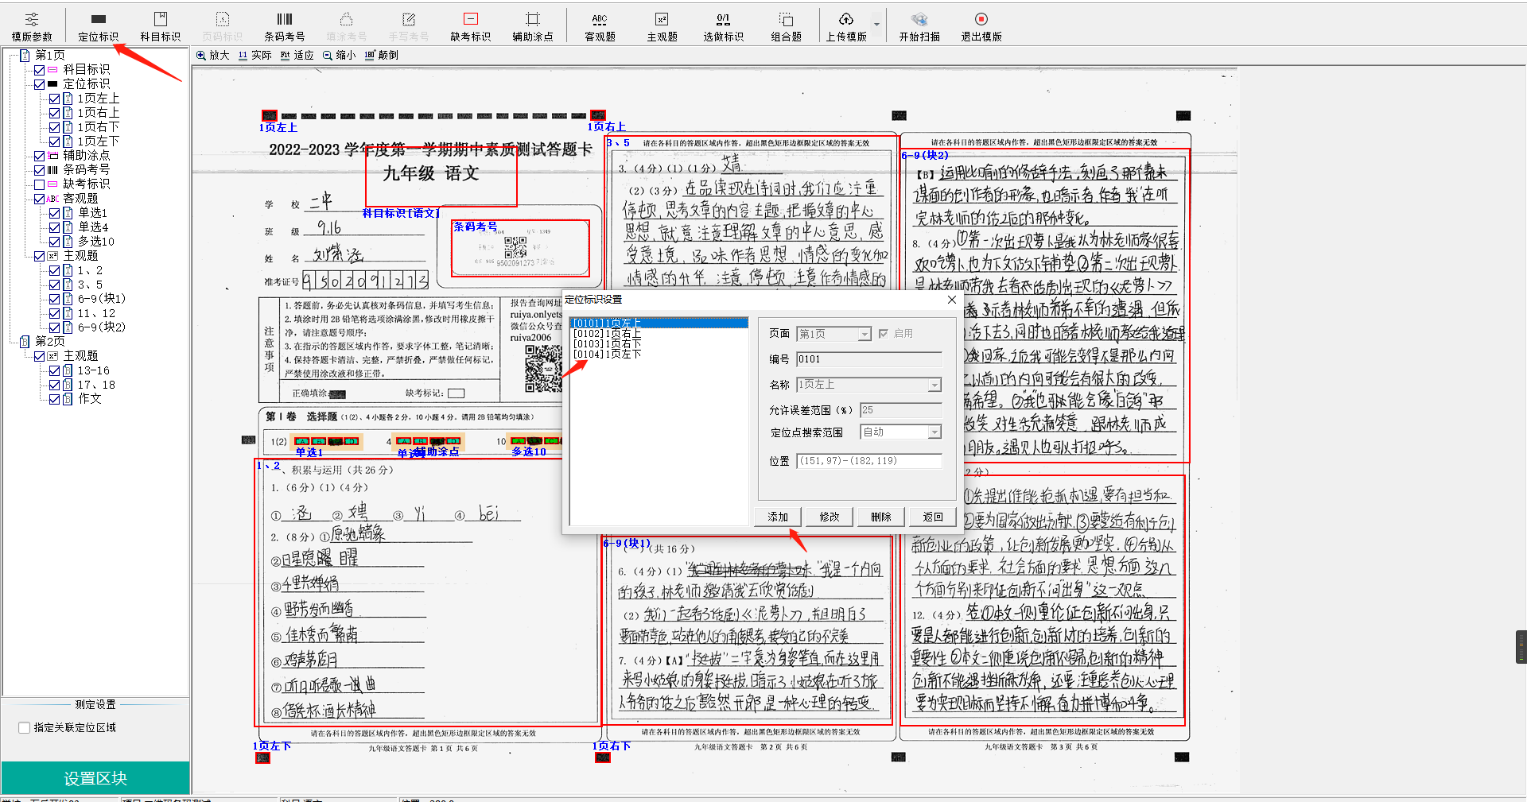Screen dimensions: 1527x802
Task: Toggle the 科目标识 checkbox in the tree
Action: (x=40, y=70)
